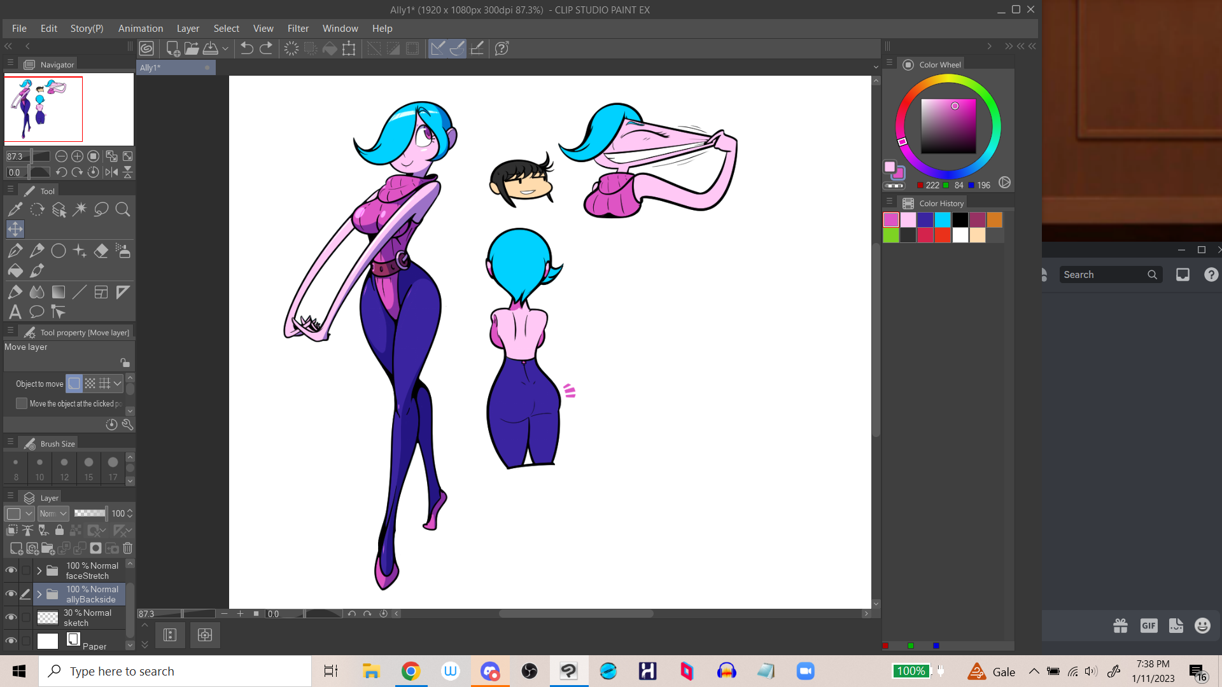1222x687 pixels.
Task: Select the Gradient tool
Action: coord(58,292)
